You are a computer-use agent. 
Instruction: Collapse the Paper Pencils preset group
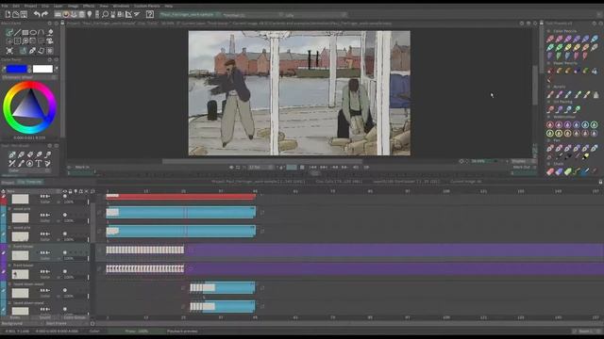point(549,63)
